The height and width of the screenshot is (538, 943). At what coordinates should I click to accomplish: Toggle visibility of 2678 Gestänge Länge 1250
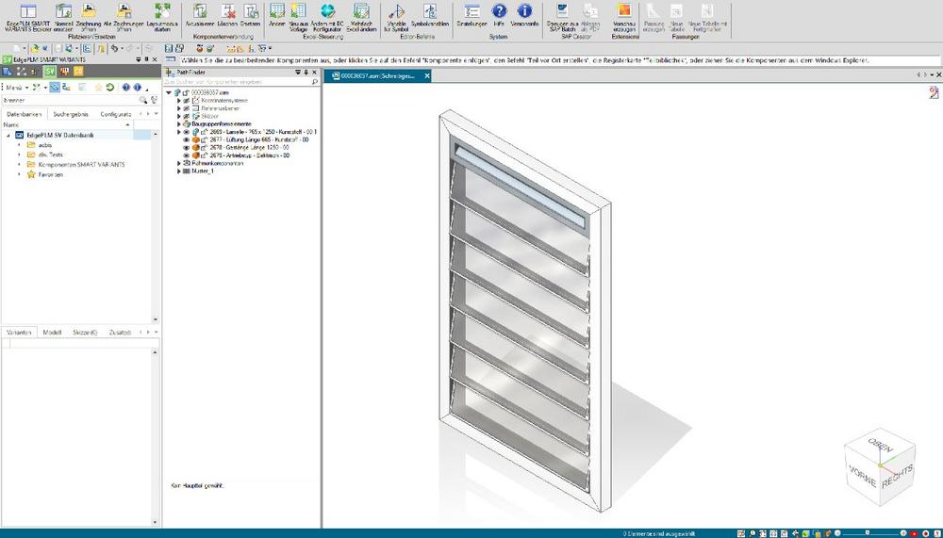pos(186,148)
